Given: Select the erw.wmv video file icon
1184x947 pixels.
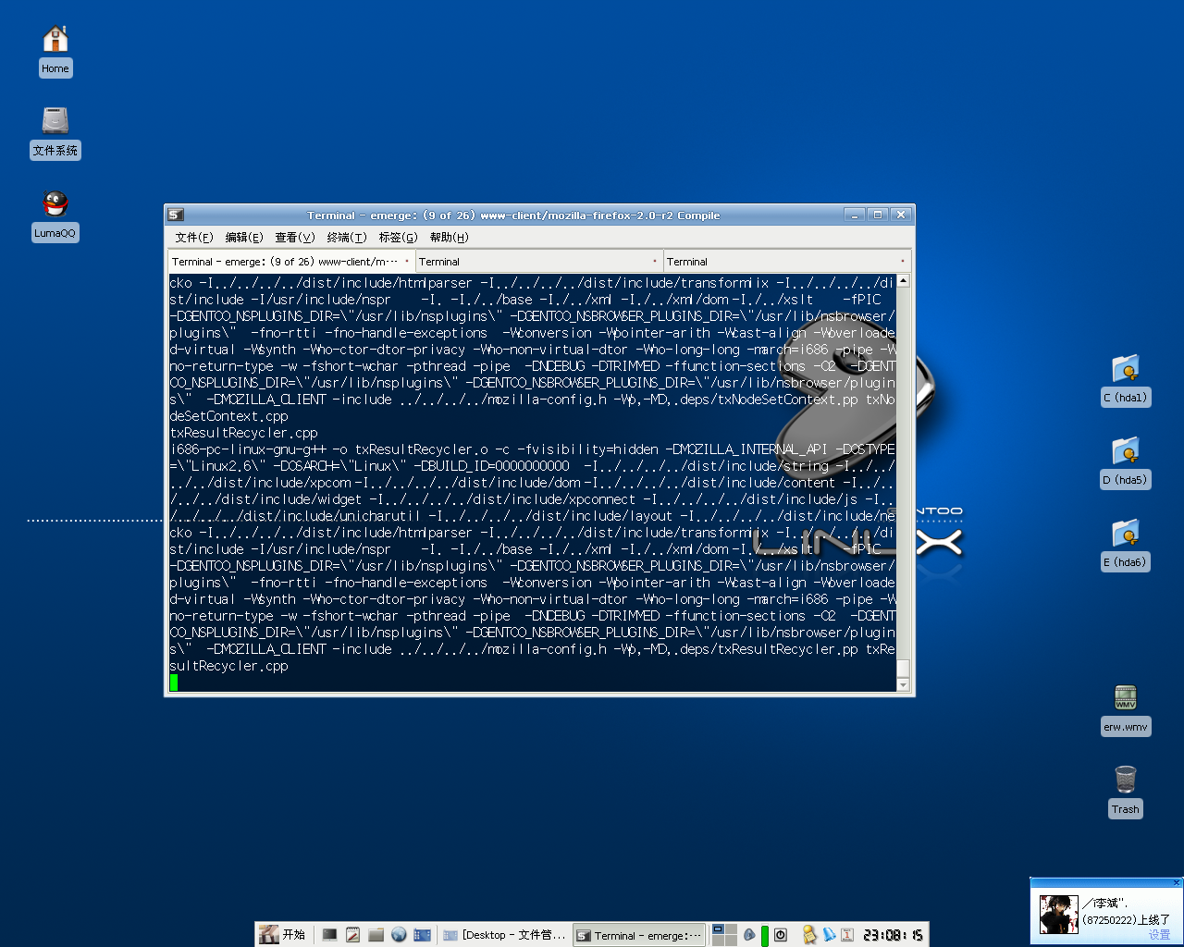Looking at the screenshot, I should [1126, 709].
